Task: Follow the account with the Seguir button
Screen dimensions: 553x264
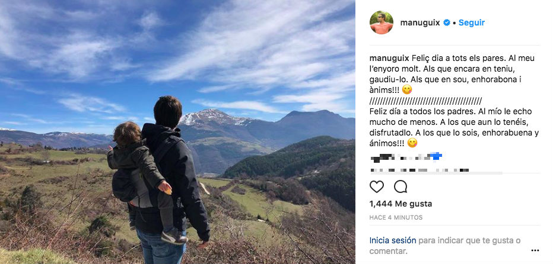Action: coord(472,22)
